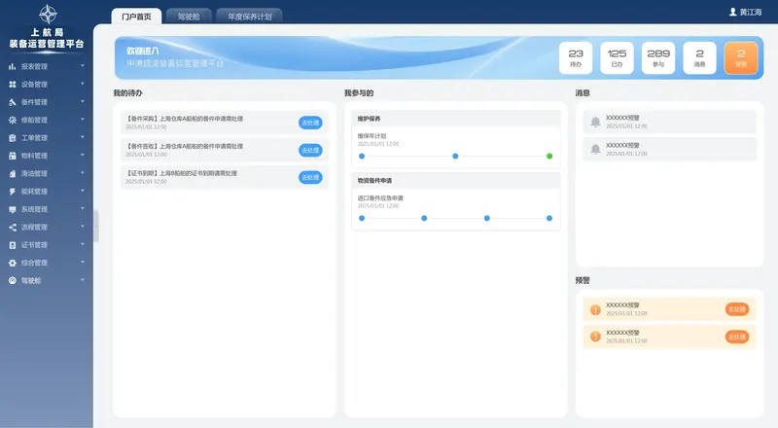
Task: Click middle blue dot of 维保年计划 progress
Action: point(455,156)
